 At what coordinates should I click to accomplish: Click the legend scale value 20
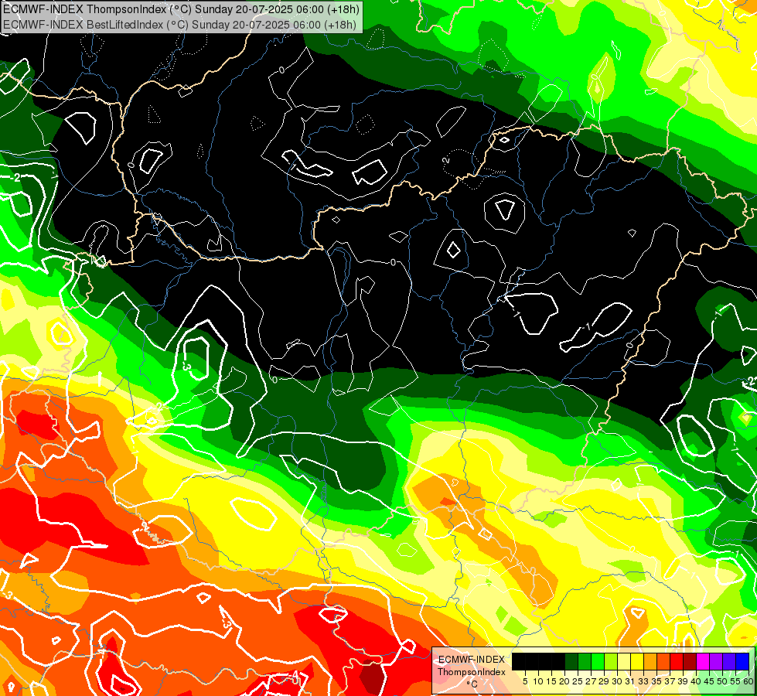coord(564,681)
